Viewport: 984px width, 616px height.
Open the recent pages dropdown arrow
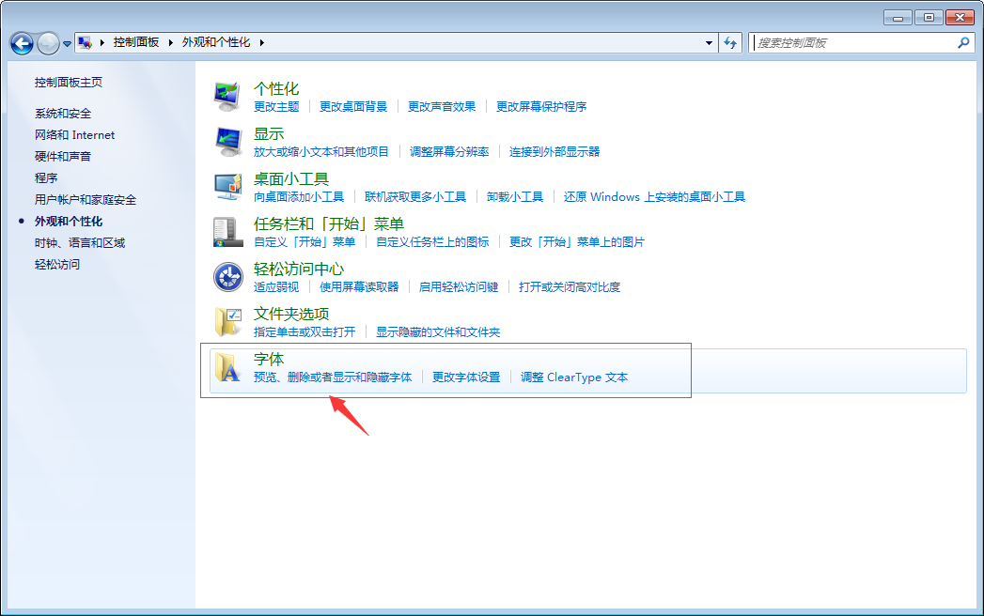(67, 44)
